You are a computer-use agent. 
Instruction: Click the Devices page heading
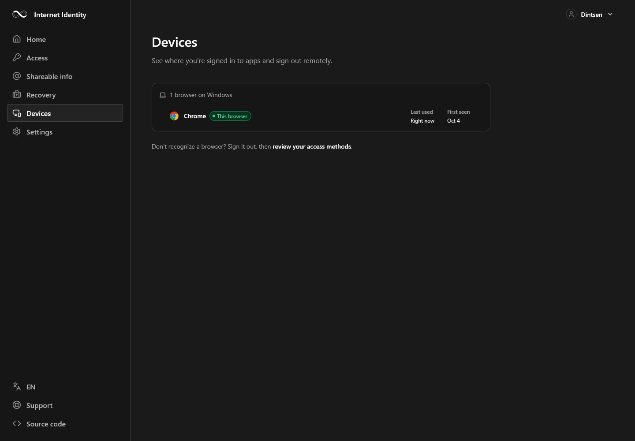(174, 42)
